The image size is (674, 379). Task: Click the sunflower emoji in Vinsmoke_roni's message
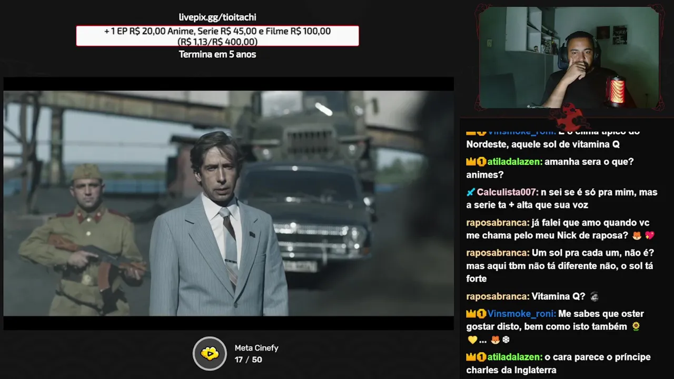pos(636,327)
